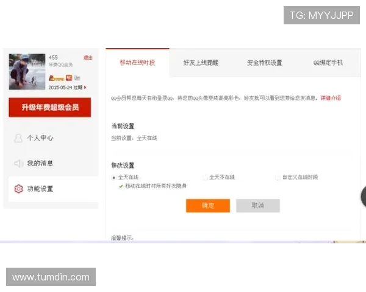Viewport: 366px width, 292px height.
Task: Open the 我的消息 speaker icon
Action: pos(18,164)
